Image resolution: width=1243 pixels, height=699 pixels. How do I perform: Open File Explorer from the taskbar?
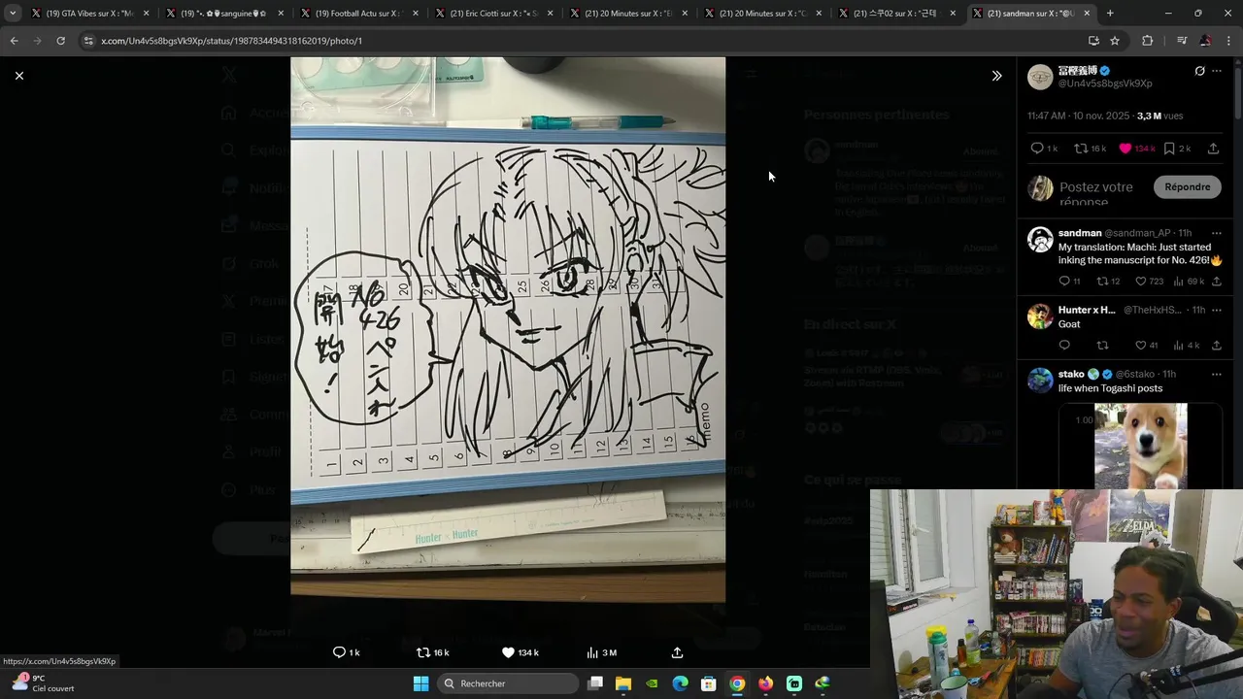(623, 683)
